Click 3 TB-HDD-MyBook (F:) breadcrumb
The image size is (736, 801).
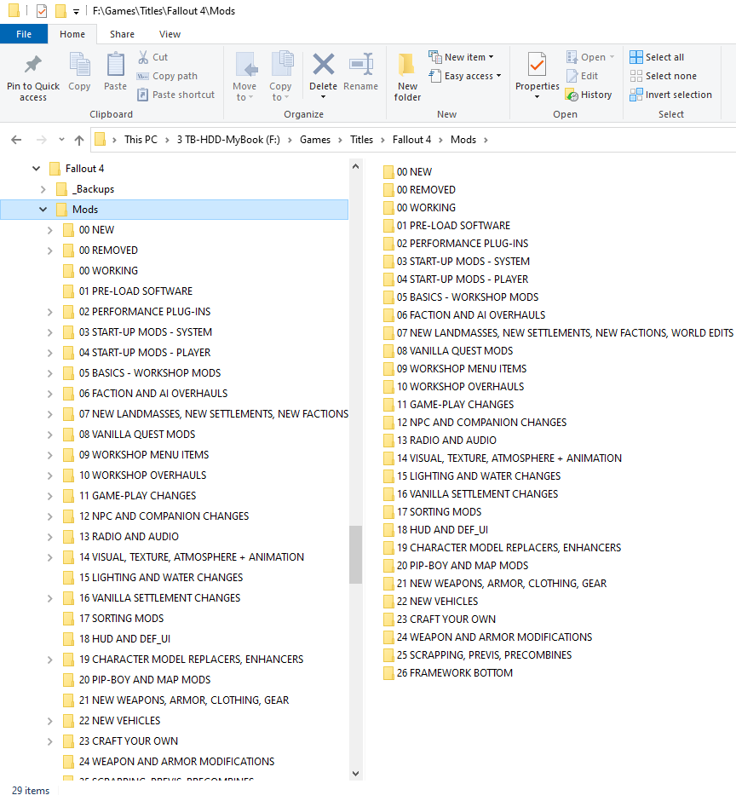coord(228,140)
